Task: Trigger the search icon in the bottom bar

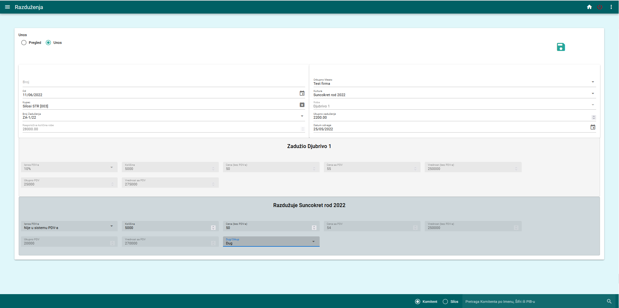Action: (609, 301)
